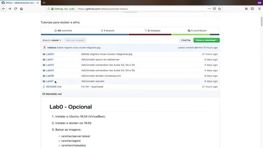
Task: Open the Lab07 folder link
Action: point(50,81)
